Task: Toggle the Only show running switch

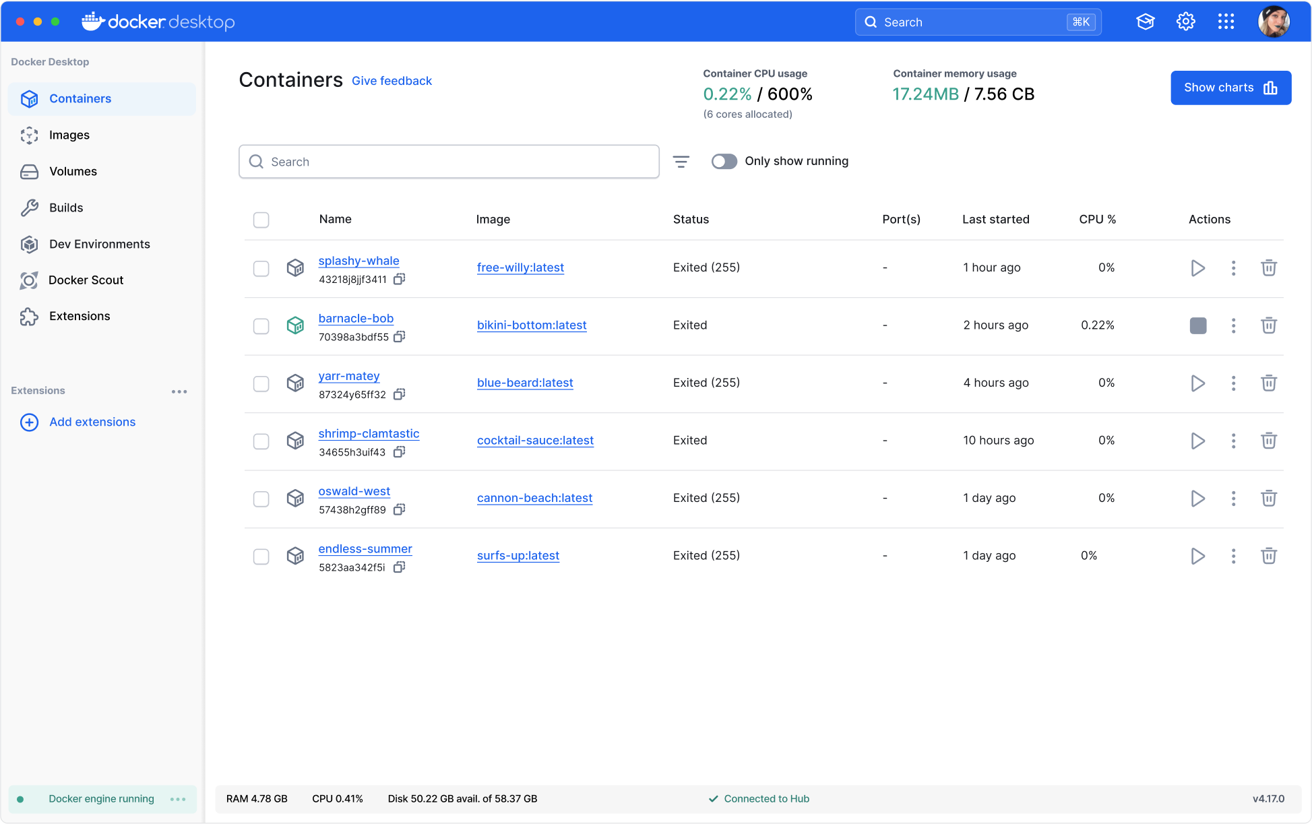Action: pos(725,160)
